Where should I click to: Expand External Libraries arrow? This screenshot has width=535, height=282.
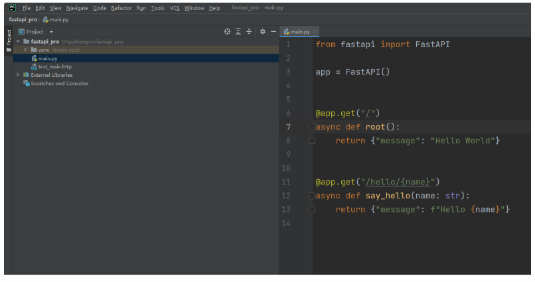point(18,75)
